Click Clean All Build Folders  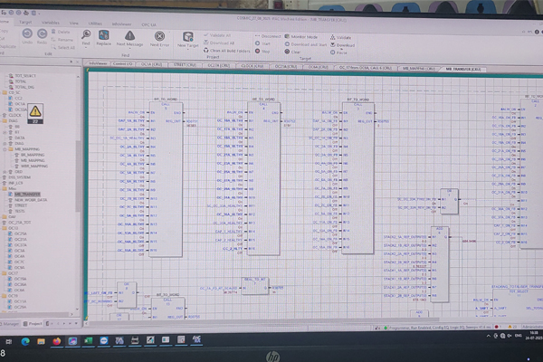pos(227,51)
